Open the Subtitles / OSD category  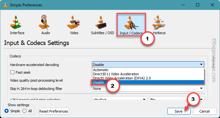[102, 25]
